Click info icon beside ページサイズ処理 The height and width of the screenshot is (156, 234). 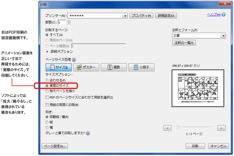pyautogui.click(x=74, y=60)
